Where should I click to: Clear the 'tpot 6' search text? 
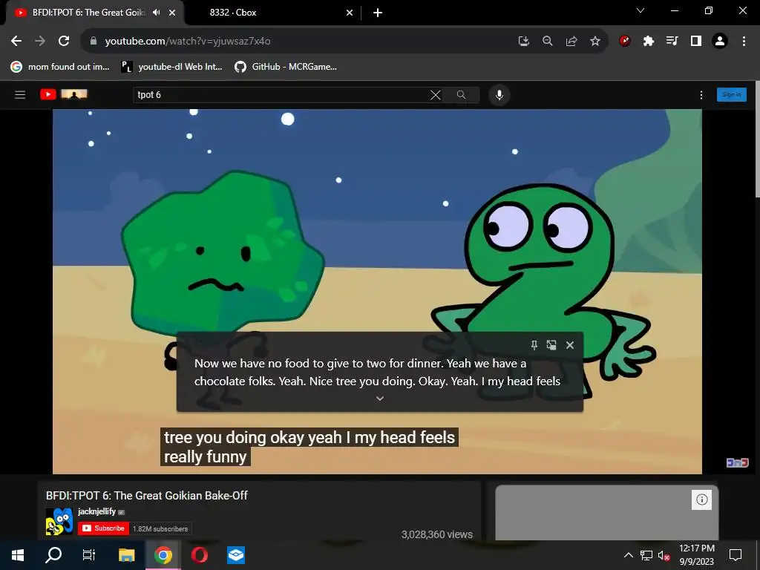[436, 95]
